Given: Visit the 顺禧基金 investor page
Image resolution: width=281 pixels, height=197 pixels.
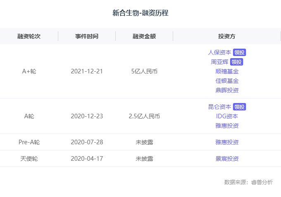Looking at the screenshot, I should [x=227, y=71].
